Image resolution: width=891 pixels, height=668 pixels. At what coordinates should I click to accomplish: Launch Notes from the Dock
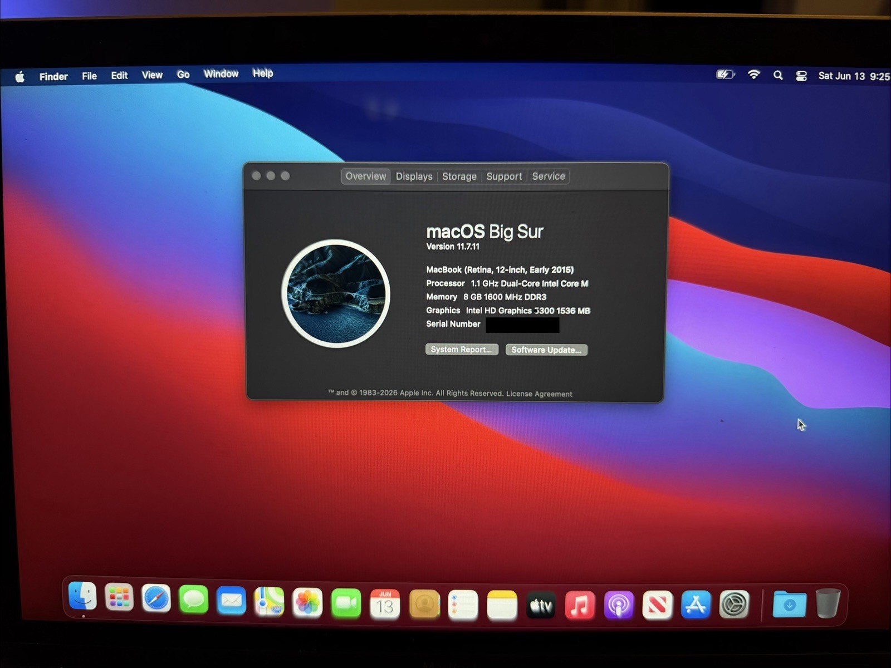tap(502, 605)
